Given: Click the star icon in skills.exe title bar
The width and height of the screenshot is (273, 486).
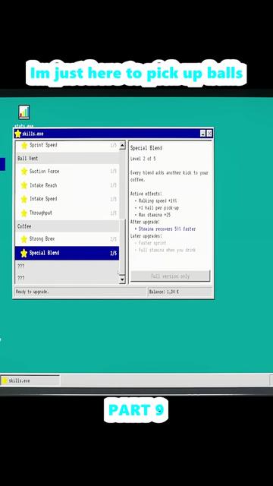Looking at the screenshot, I should pyautogui.click(x=18, y=134).
